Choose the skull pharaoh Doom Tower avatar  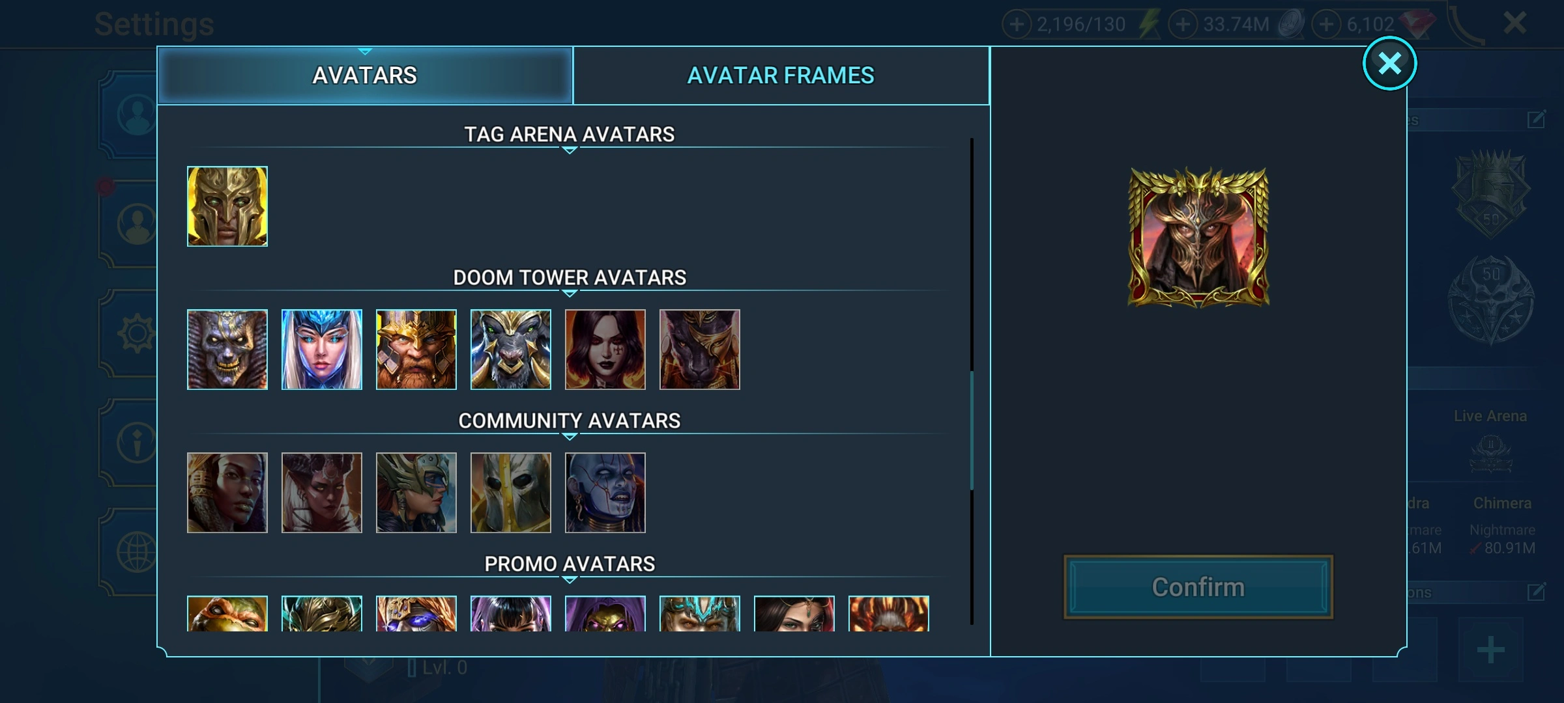227,350
